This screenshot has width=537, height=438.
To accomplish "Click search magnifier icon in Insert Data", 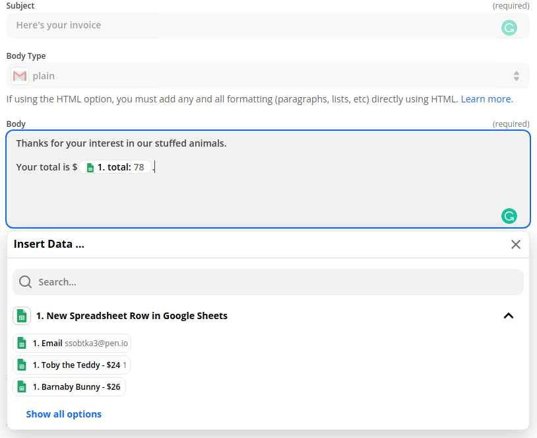I will (26, 282).
